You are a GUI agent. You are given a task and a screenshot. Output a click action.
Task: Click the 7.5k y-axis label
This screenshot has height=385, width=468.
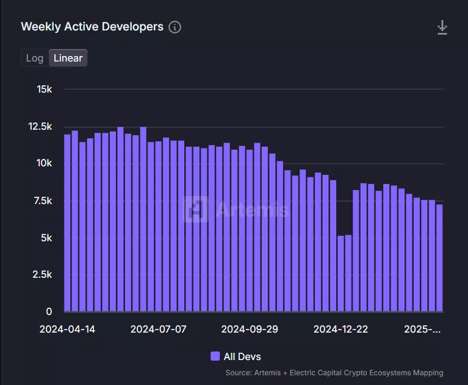[x=43, y=201]
